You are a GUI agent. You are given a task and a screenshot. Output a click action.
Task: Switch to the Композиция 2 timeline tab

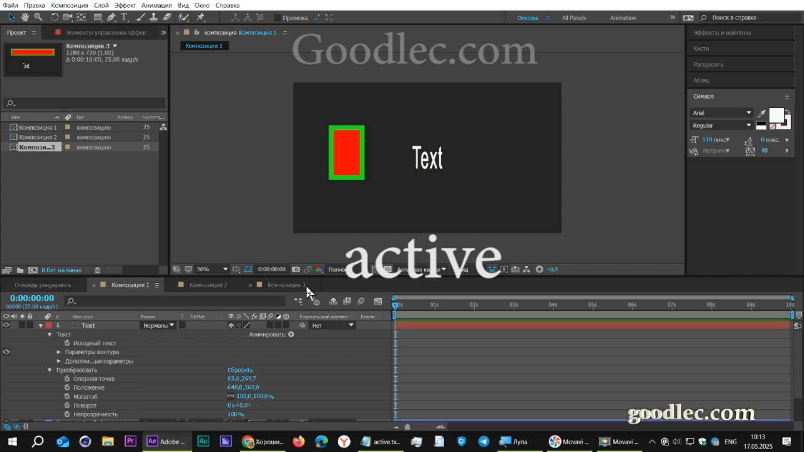tap(209, 285)
